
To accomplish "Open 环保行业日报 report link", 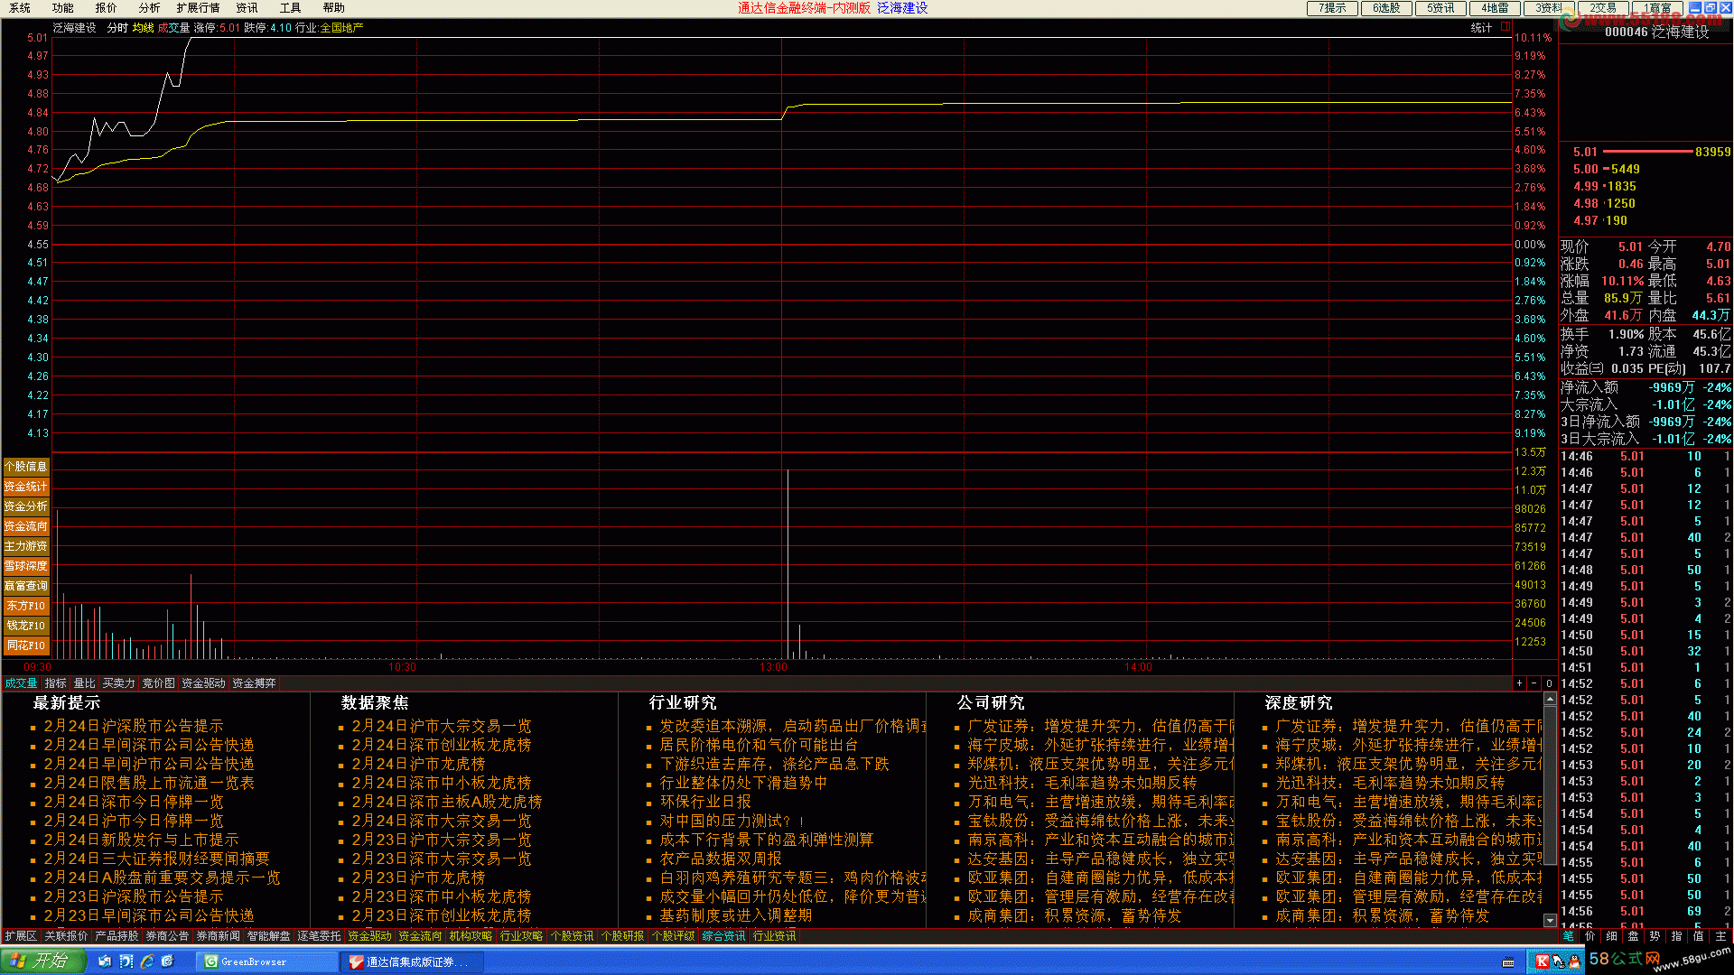I will 705,802.
